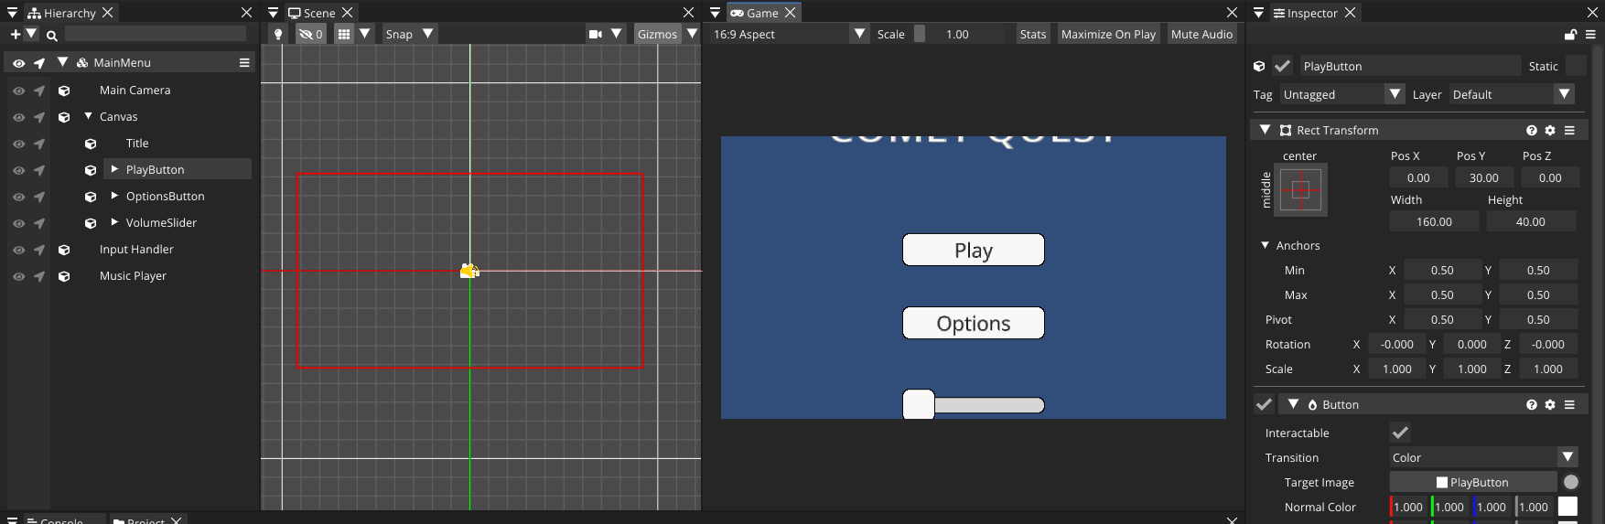Toggle picking arrow for Main Camera

click(x=39, y=91)
